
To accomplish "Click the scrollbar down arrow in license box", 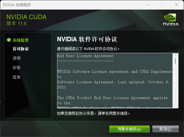I will (175, 105).
